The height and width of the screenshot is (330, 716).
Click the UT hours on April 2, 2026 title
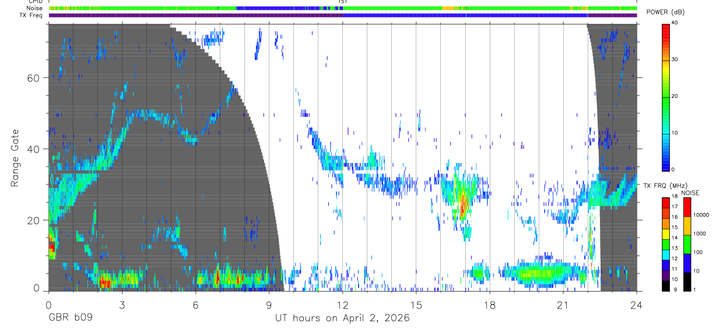(342, 318)
